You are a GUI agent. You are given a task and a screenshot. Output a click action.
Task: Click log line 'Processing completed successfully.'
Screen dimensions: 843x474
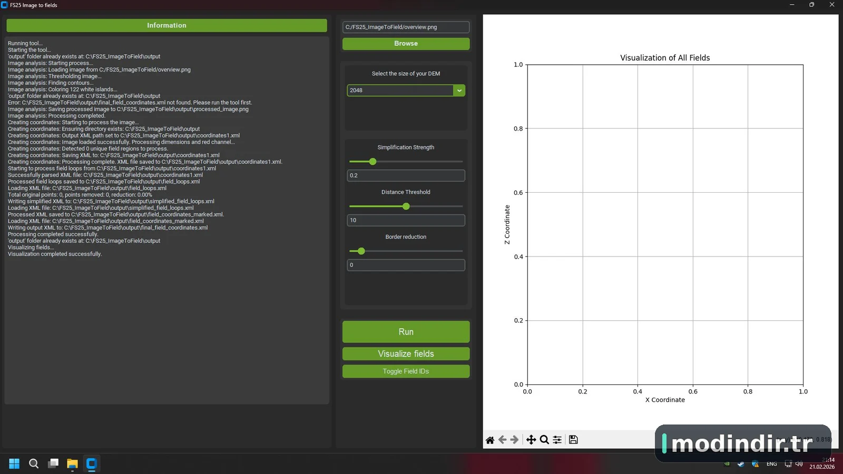coord(53,234)
